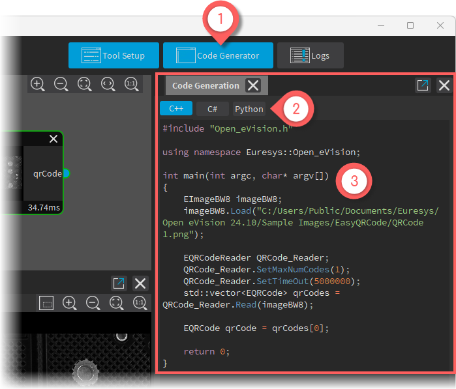Set upper viewer zoom to 1:1
Image resolution: width=456 pixels, height=389 pixels.
click(132, 84)
